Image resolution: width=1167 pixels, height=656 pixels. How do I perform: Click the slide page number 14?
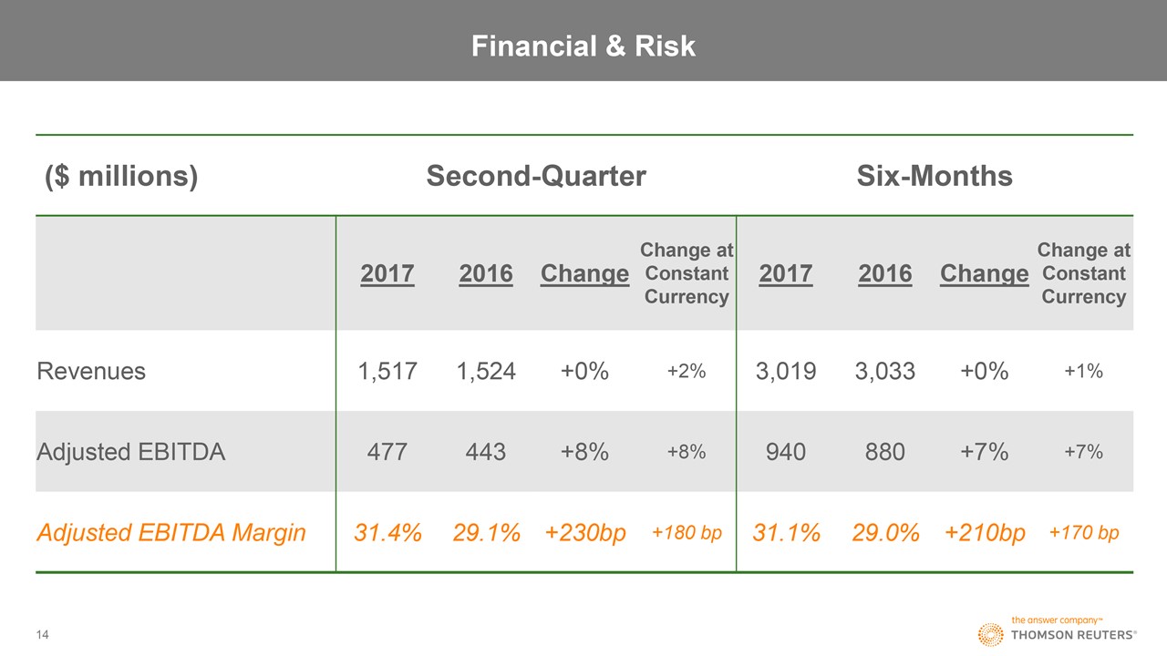(42, 634)
